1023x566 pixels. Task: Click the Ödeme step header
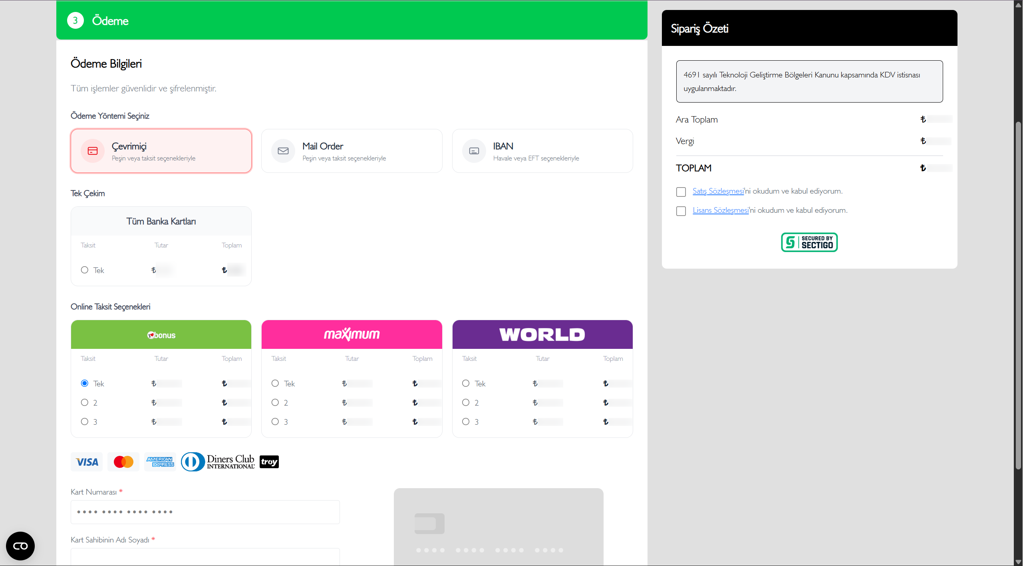click(x=352, y=20)
